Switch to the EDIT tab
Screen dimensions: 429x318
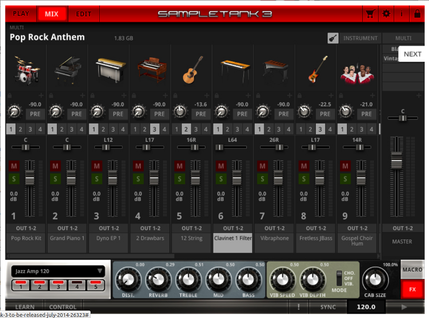pyautogui.click(x=84, y=14)
